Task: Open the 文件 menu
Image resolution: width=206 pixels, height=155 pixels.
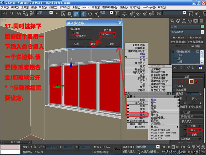Action: 5,7
